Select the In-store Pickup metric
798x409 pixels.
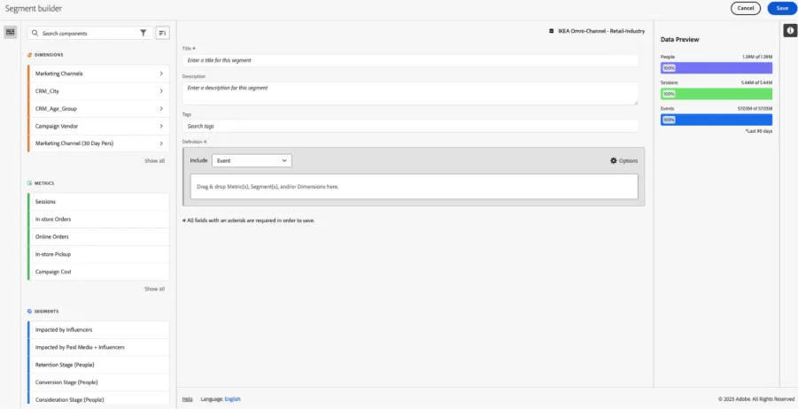click(x=98, y=254)
